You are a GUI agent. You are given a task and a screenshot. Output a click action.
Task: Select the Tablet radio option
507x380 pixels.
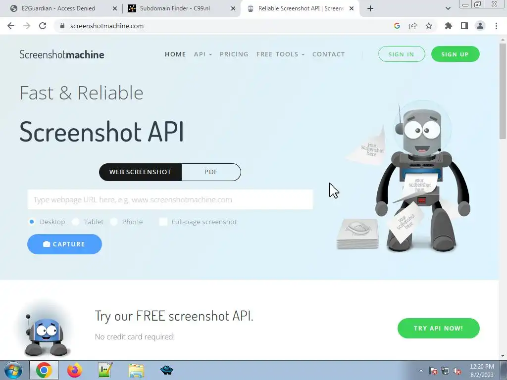[x=75, y=222]
